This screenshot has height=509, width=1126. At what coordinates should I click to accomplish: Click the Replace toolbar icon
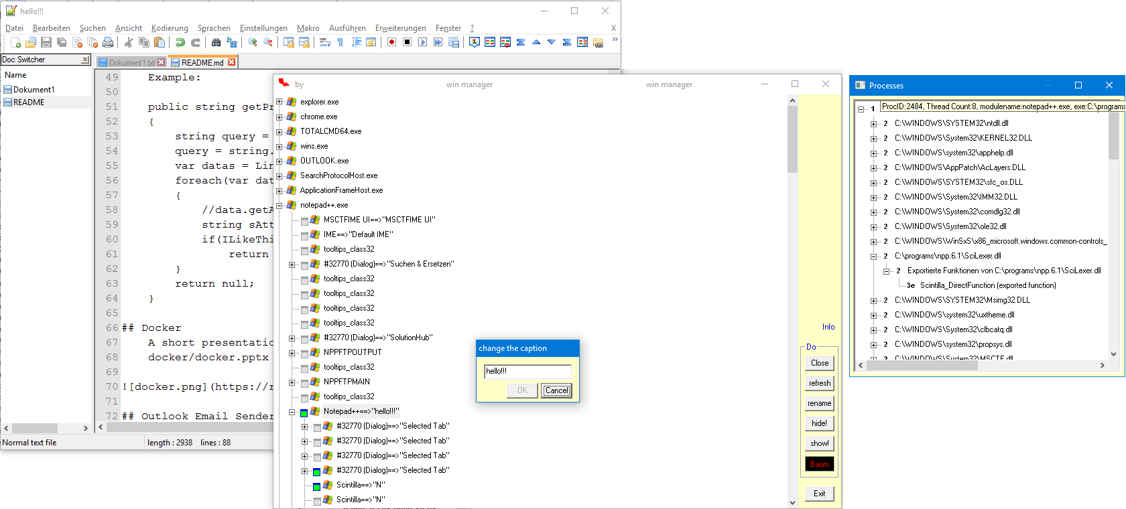coord(232,42)
